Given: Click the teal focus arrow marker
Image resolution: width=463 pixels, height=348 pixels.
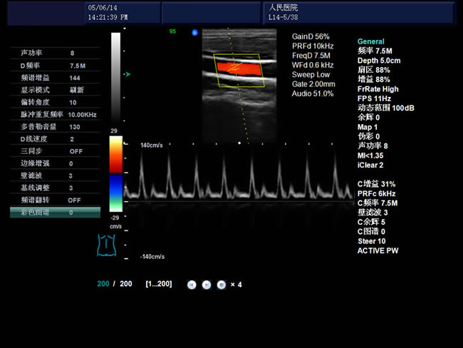Looking at the screenshot, I should (x=128, y=73).
